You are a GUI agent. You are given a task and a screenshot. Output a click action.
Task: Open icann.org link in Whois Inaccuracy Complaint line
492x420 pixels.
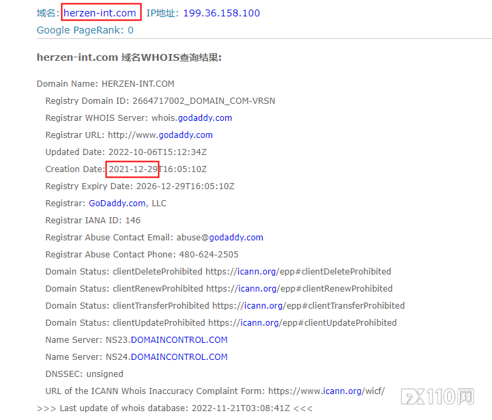tap(343, 391)
